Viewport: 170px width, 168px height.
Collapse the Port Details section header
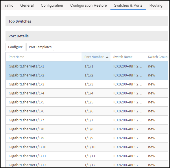tap(87, 36)
